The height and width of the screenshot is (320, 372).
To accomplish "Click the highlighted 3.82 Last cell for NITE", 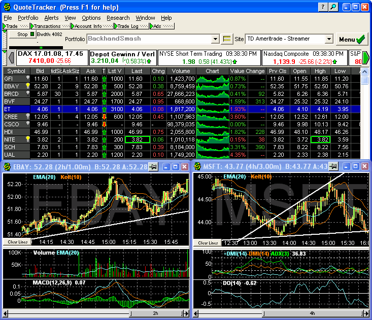I will tap(138, 139).
